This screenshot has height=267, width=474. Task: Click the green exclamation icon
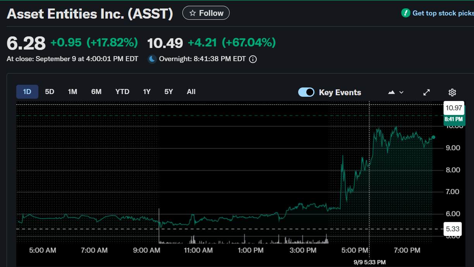tap(405, 13)
